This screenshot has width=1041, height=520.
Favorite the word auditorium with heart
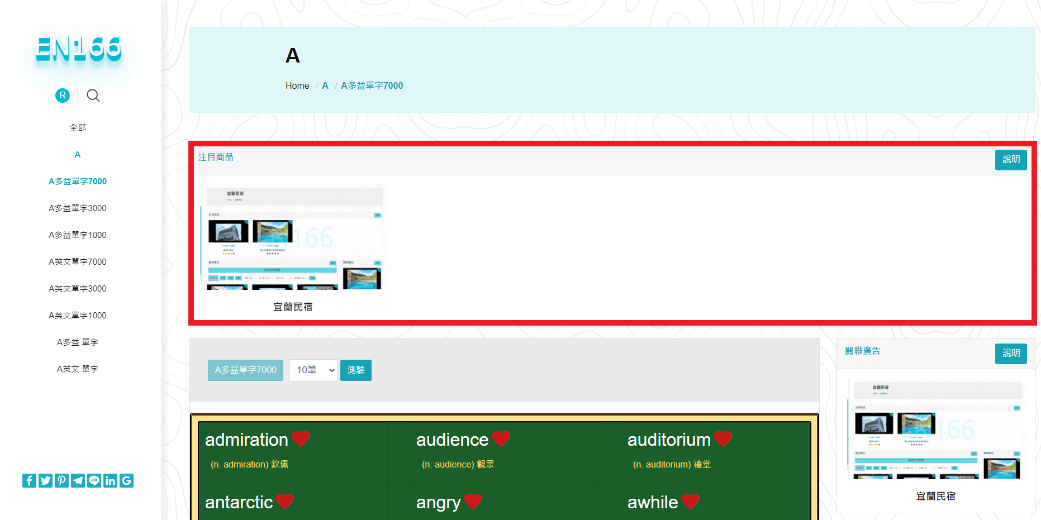pyautogui.click(x=723, y=439)
